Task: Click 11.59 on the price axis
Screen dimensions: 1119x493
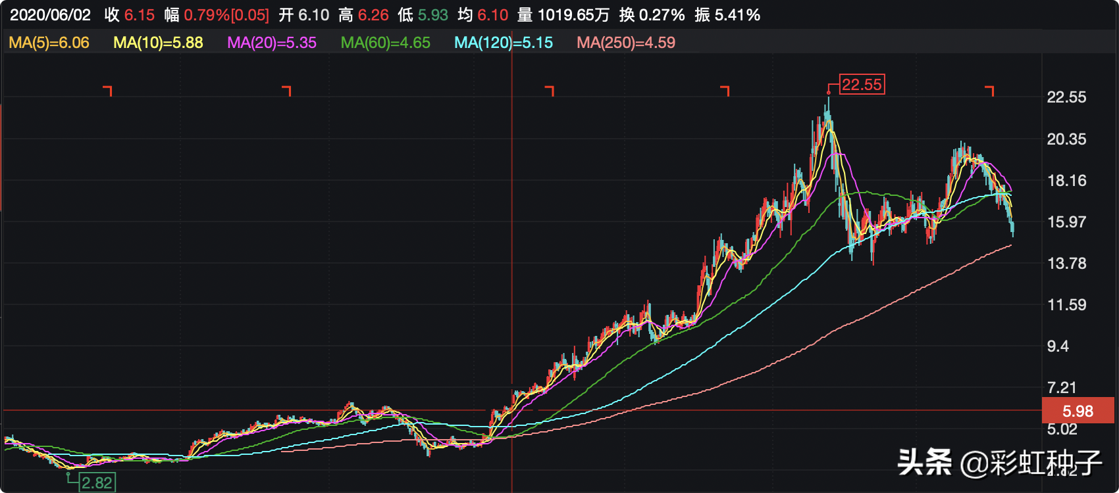Action: tap(1066, 305)
